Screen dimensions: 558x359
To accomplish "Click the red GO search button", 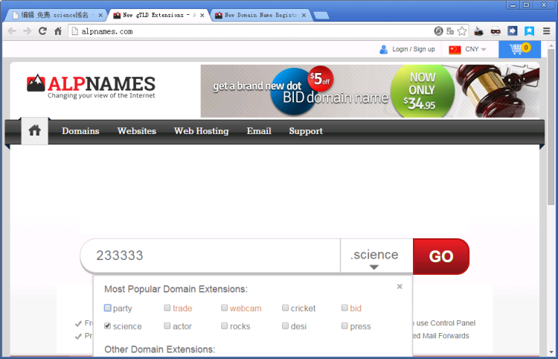I will pyautogui.click(x=441, y=256).
